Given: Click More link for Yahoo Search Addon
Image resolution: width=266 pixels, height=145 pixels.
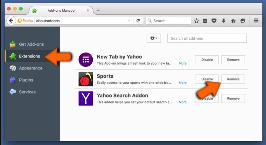Looking at the screenshot, I should 183,102.
